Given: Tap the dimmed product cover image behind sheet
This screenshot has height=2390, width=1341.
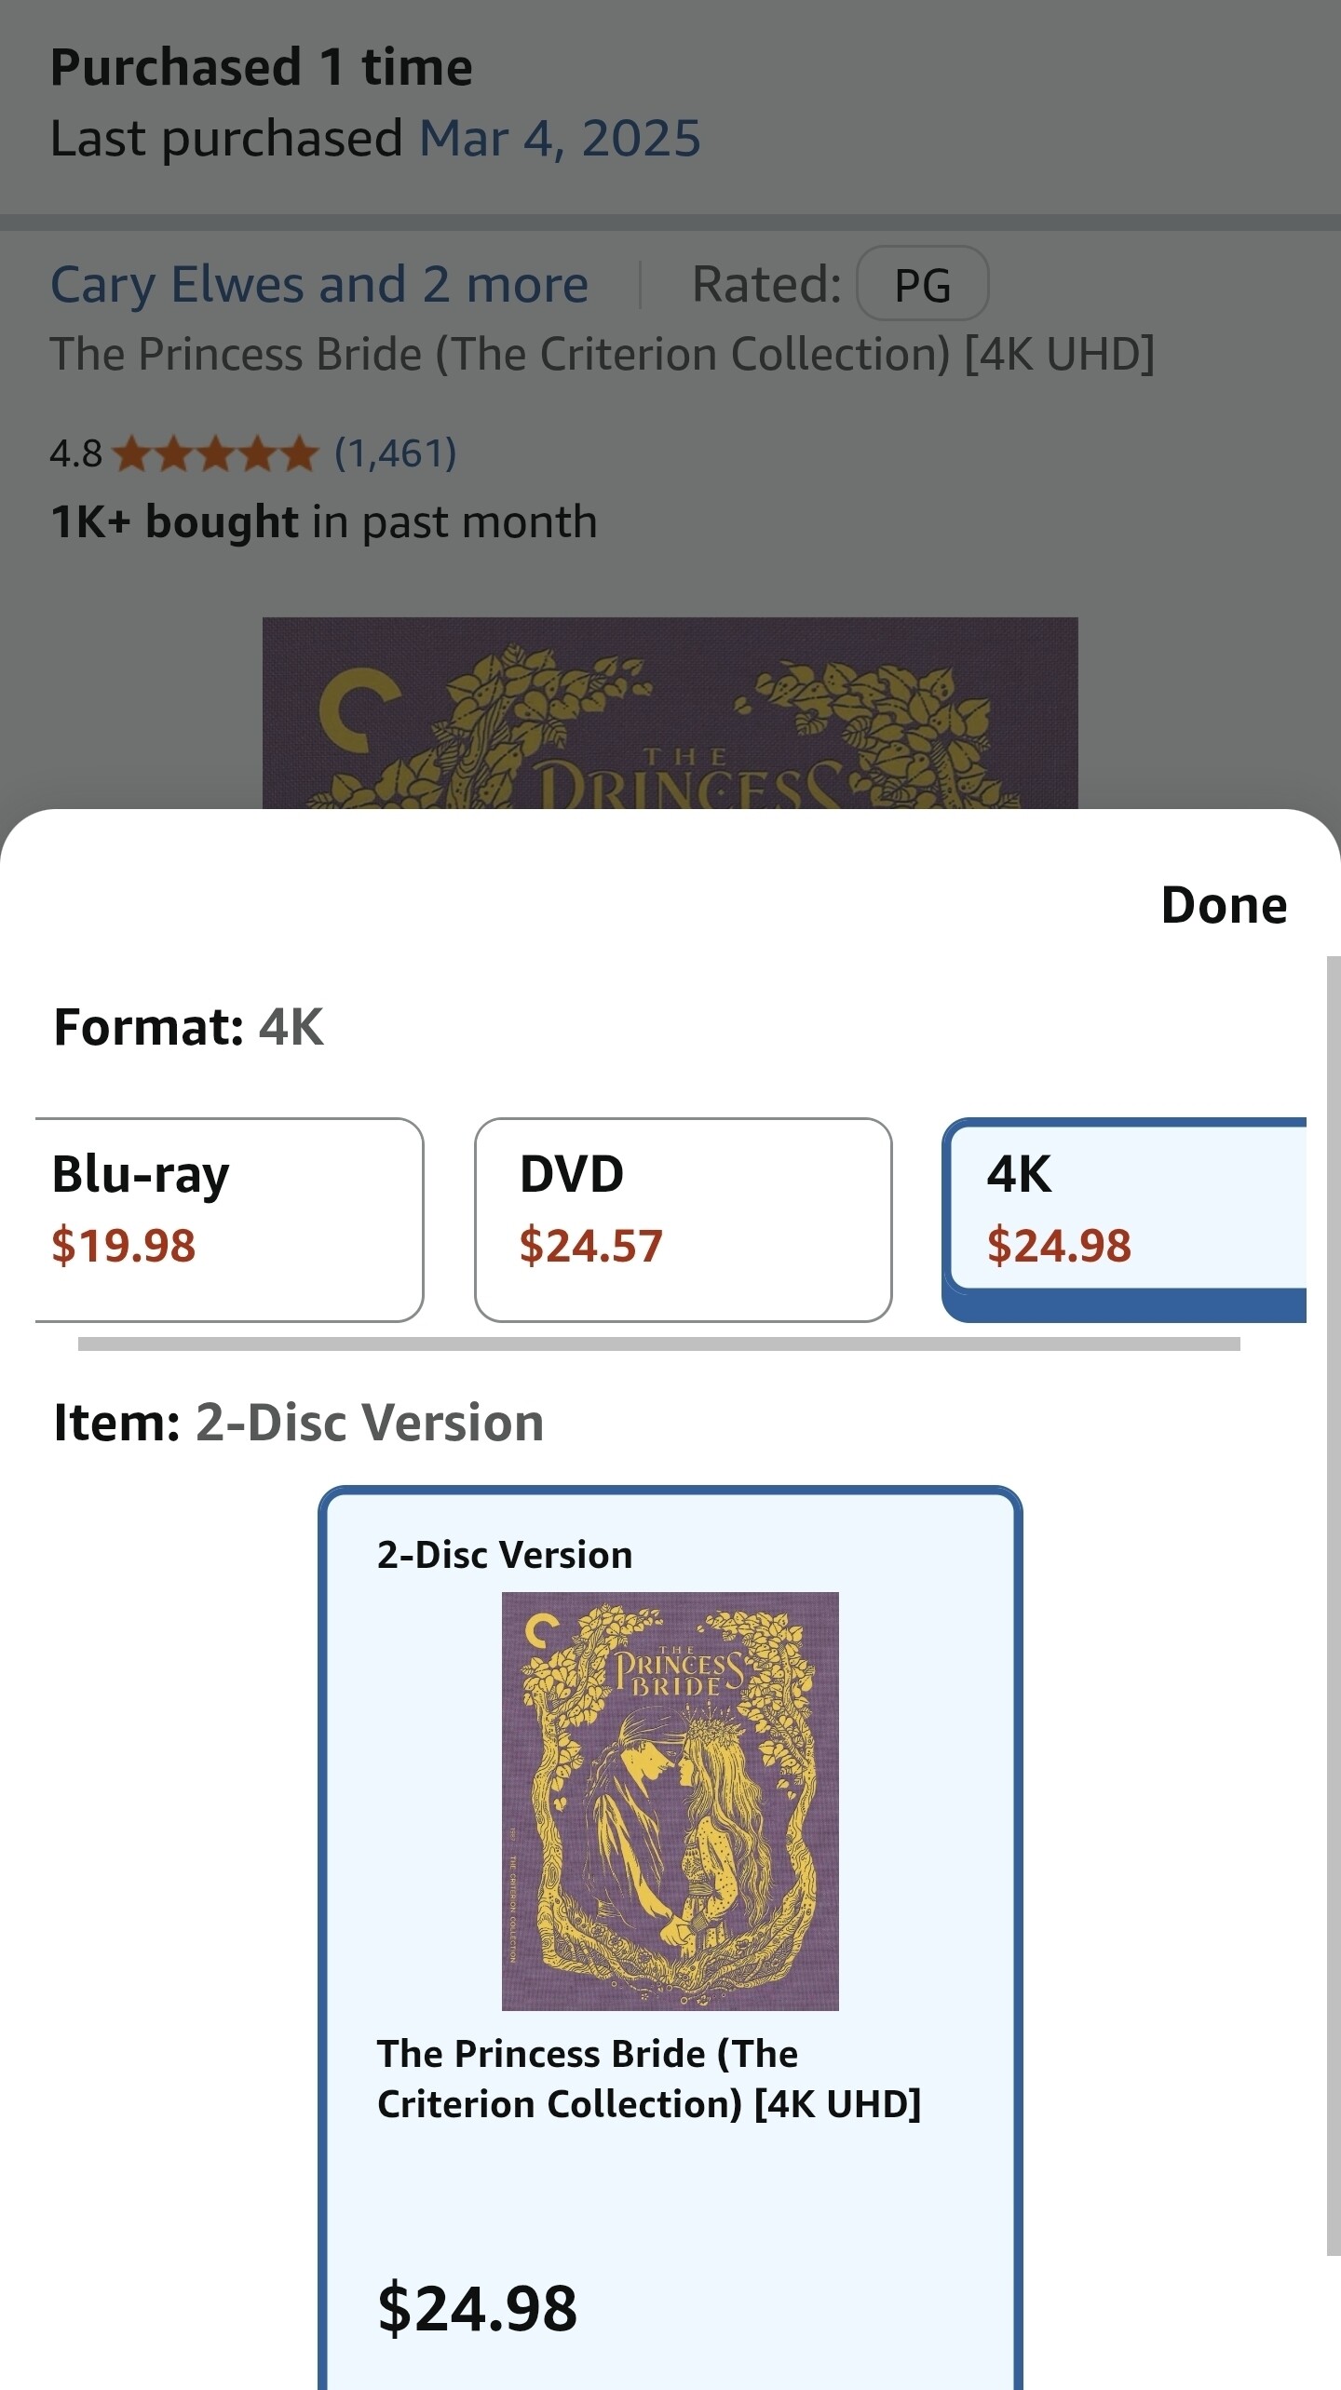Looking at the screenshot, I should pyautogui.click(x=670, y=713).
